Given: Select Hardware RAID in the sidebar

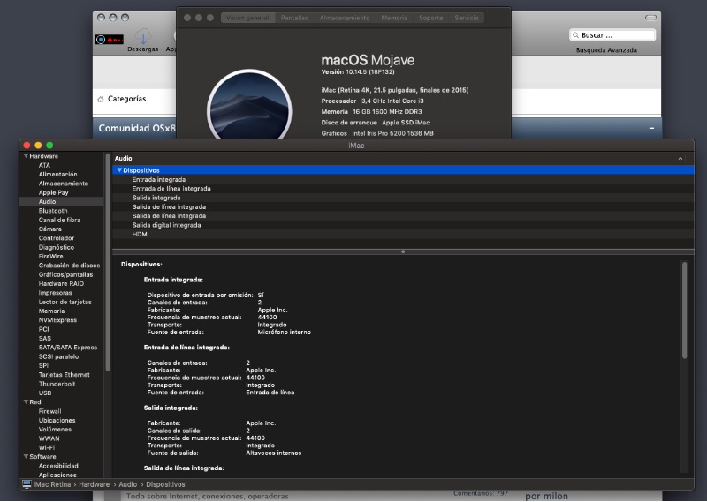Looking at the screenshot, I should pyautogui.click(x=61, y=283).
